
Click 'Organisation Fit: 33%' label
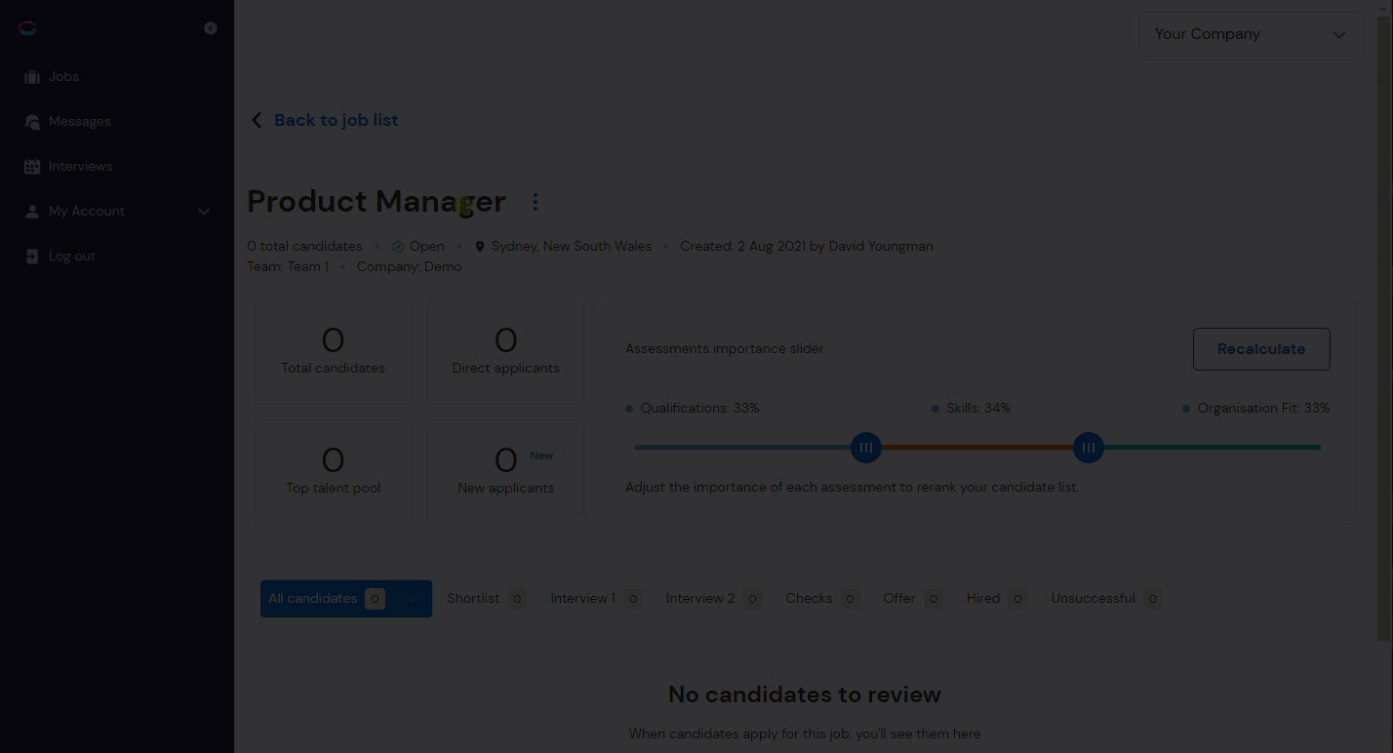pos(1263,408)
